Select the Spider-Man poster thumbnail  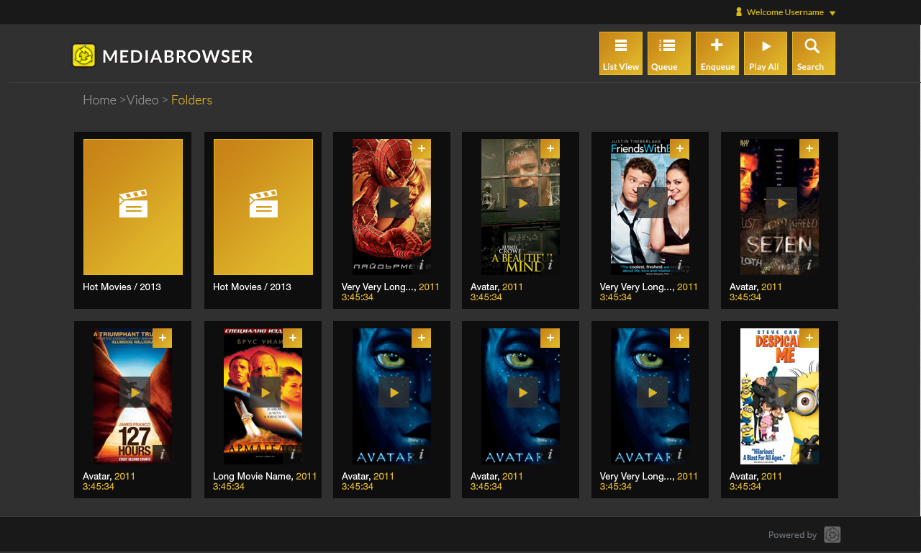(x=391, y=207)
